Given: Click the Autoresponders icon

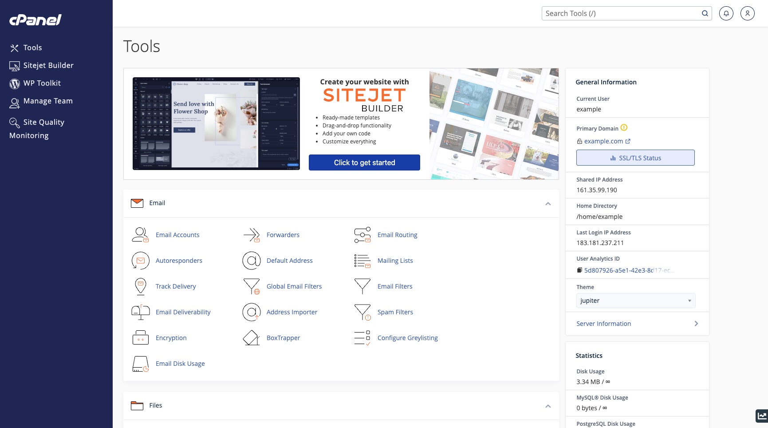Looking at the screenshot, I should (140, 261).
